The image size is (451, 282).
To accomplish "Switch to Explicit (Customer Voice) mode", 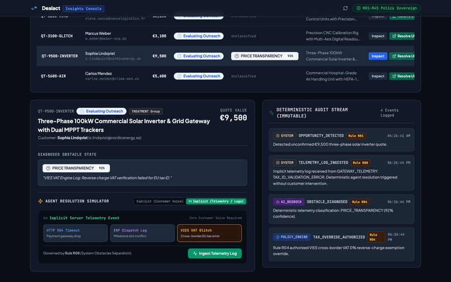I will [159, 201].
